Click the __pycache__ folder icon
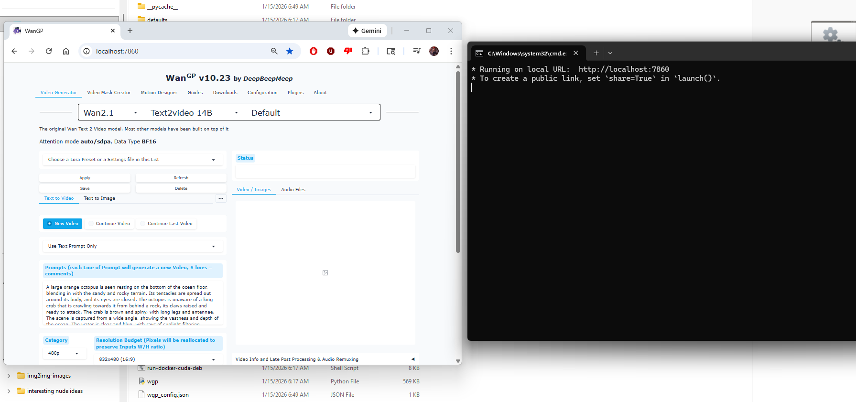This screenshot has width=856, height=402. click(141, 6)
